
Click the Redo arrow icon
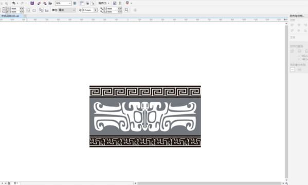22,3
